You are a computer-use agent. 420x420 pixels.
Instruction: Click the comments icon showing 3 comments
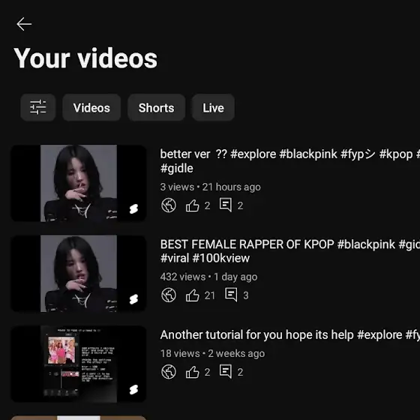pos(231,295)
